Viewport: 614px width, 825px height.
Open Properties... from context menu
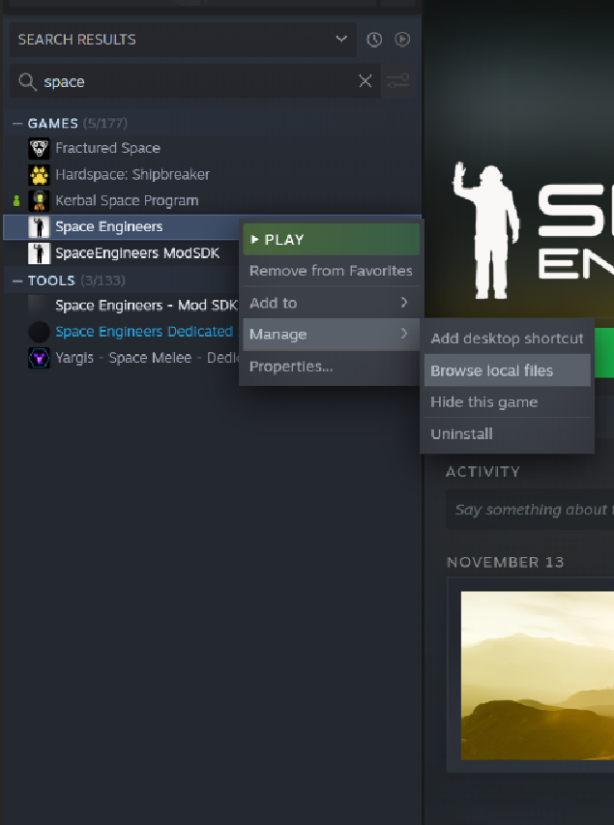pos(332,367)
